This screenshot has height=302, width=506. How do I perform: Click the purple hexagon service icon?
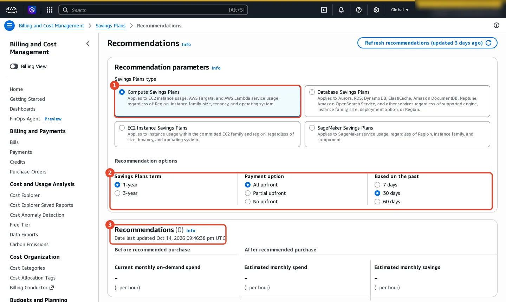pyautogui.click(x=32, y=10)
